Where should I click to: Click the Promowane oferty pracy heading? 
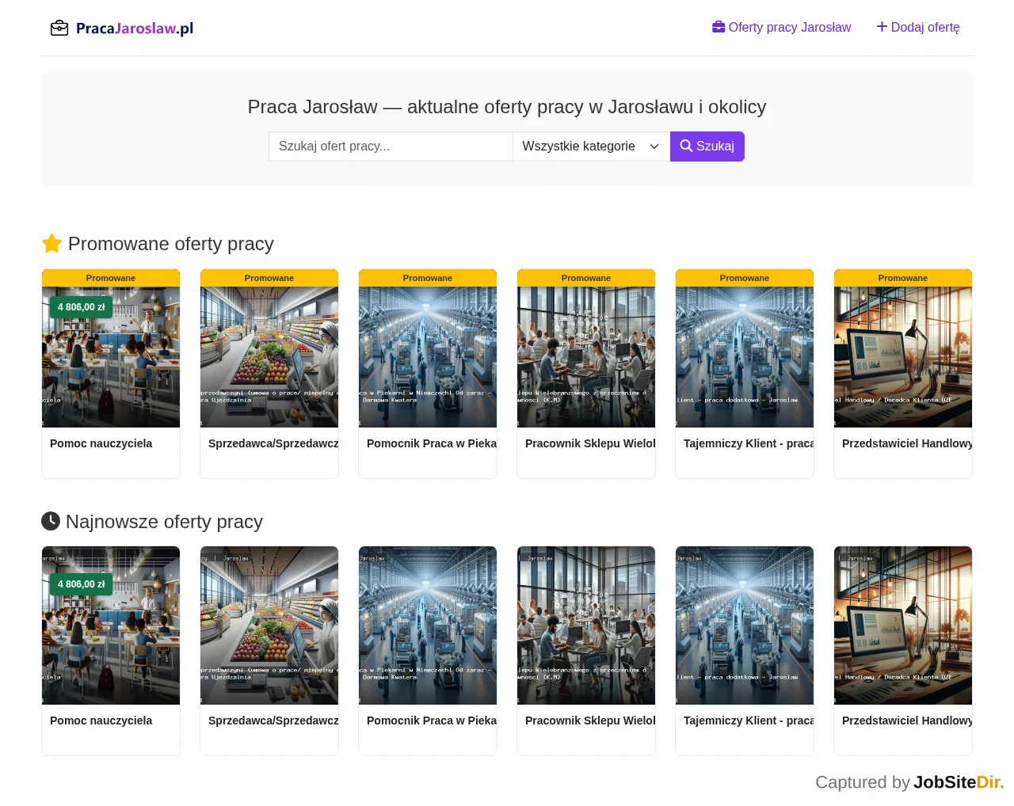[158, 244]
